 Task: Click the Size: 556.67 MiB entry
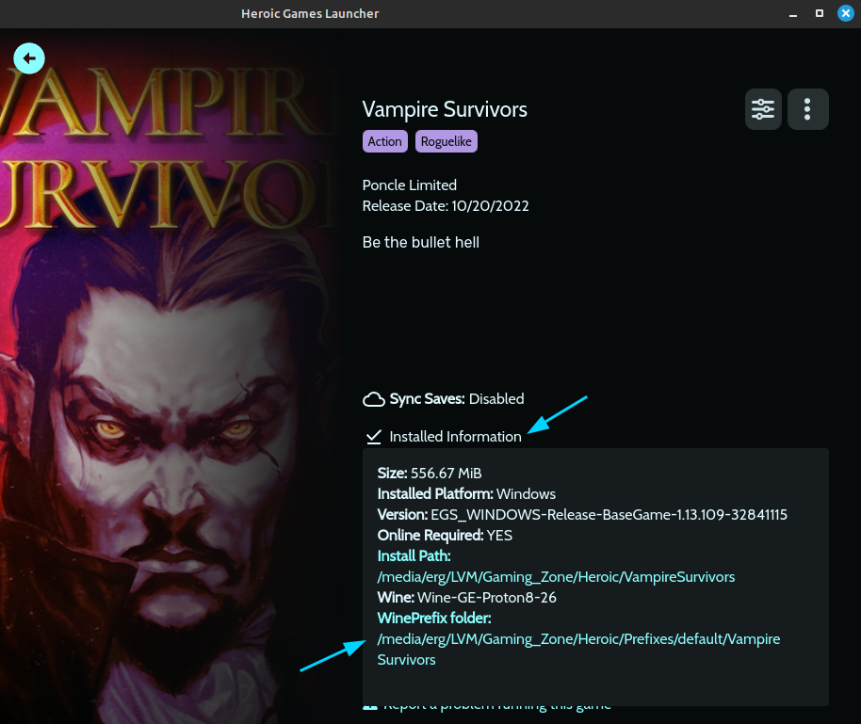(430, 474)
